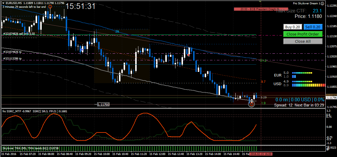Screen dimensions: 337x157
Task: Click the small green arrow at chart top
Action: (261, 1)
